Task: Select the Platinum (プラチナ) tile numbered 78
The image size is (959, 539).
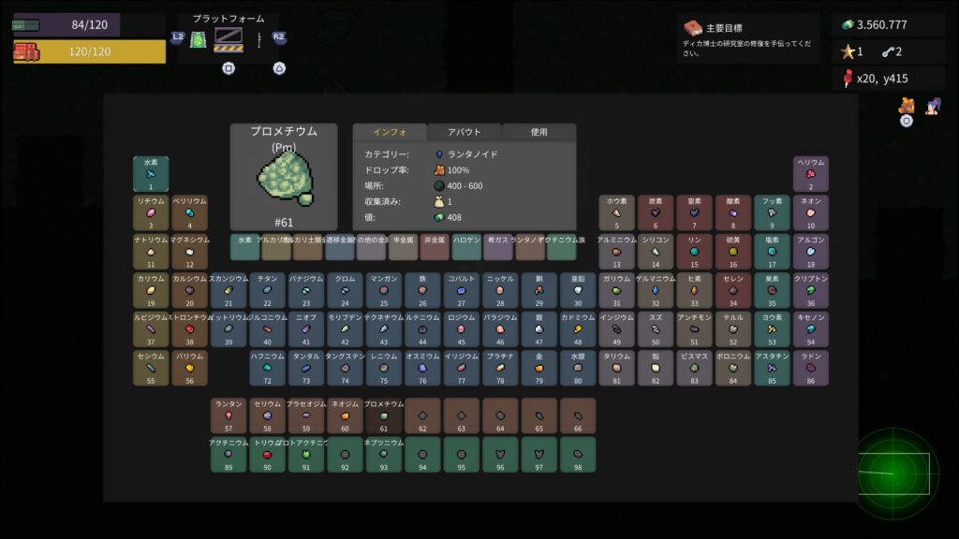Action: 500,369
